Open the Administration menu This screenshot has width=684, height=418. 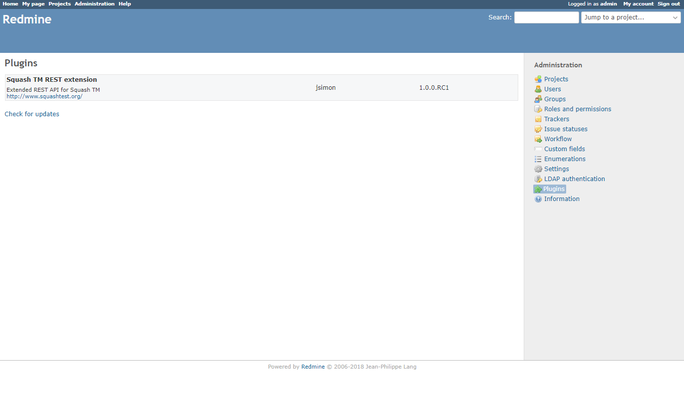tap(94, 3)
